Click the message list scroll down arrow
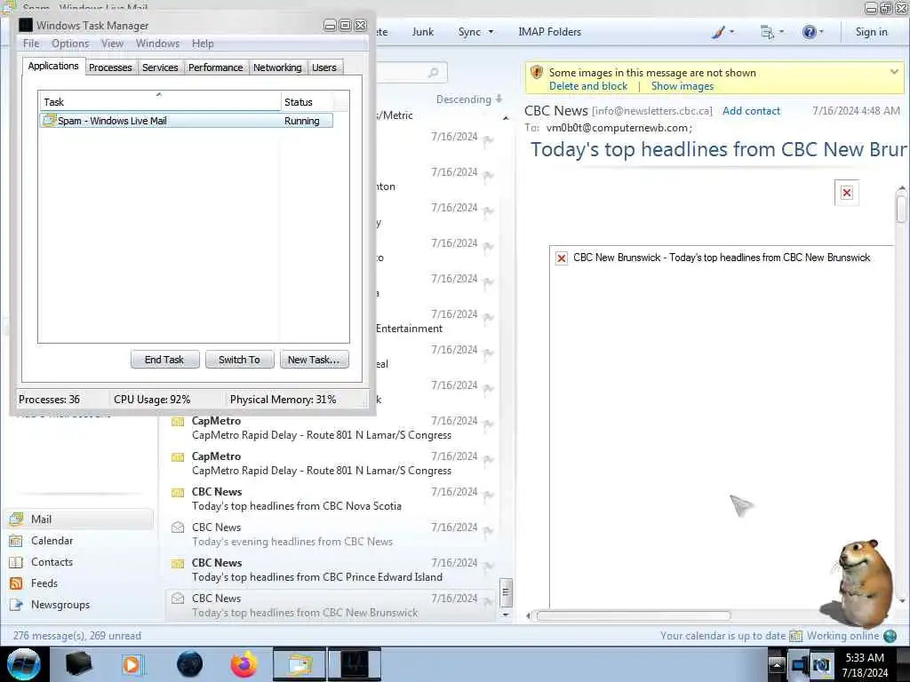 click(506, 615)
